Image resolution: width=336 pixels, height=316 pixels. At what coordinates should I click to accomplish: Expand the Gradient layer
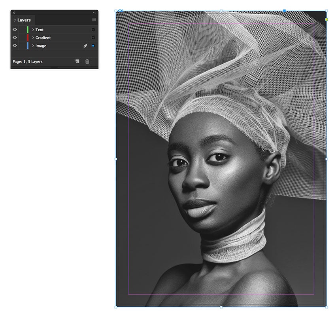pos(33,38)
